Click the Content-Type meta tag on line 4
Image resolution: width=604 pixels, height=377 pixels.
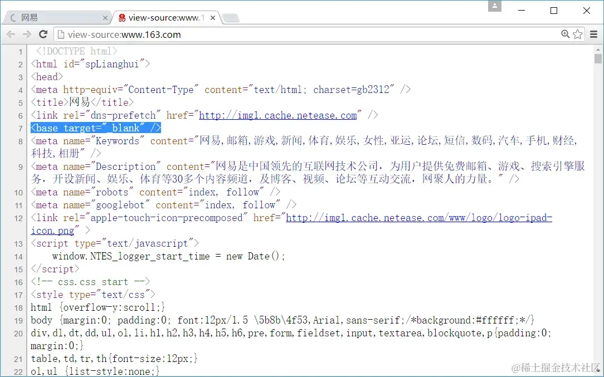coord(221,90)
